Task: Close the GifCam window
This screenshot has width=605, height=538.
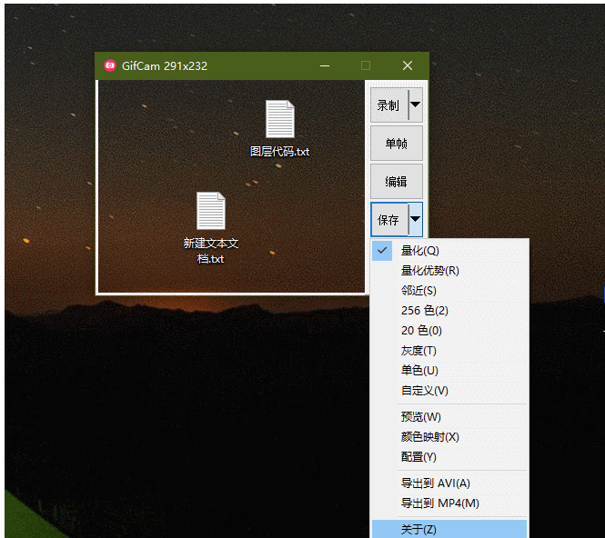Action: [408, 66]
